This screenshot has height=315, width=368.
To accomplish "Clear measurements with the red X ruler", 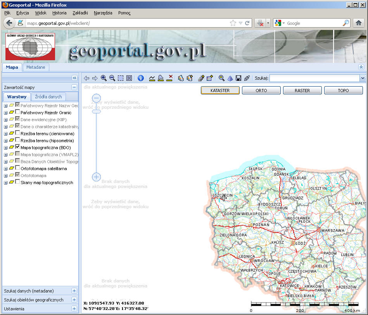I will coord(169,78).
